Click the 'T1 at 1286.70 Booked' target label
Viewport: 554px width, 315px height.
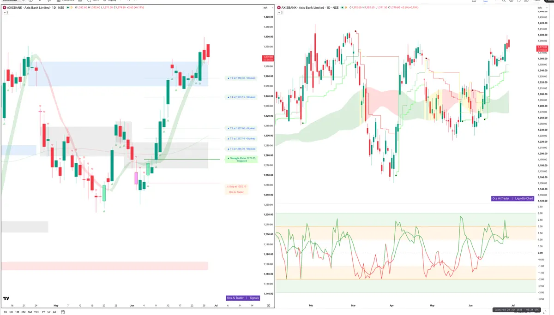(x=241, y=149)
